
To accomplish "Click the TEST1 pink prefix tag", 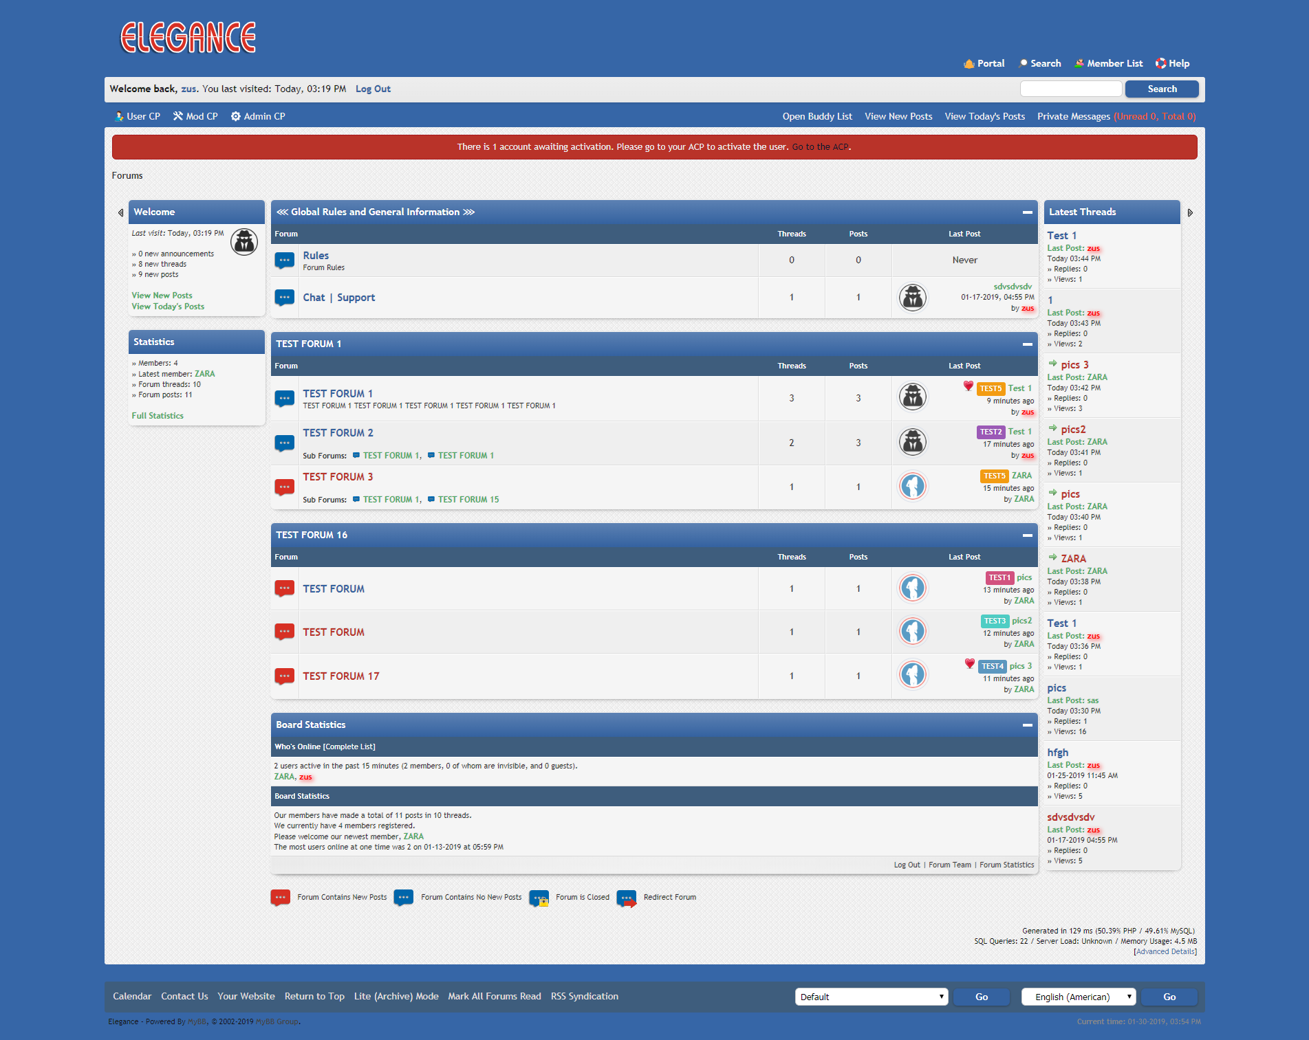I will pyautogui.click(x=1000, y=577).
